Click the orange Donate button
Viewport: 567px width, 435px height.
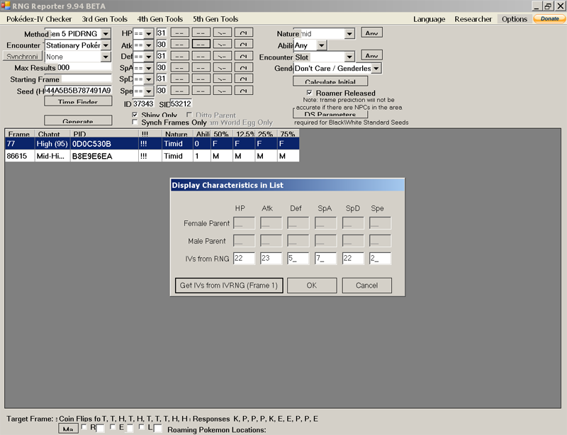click(549, 19)
